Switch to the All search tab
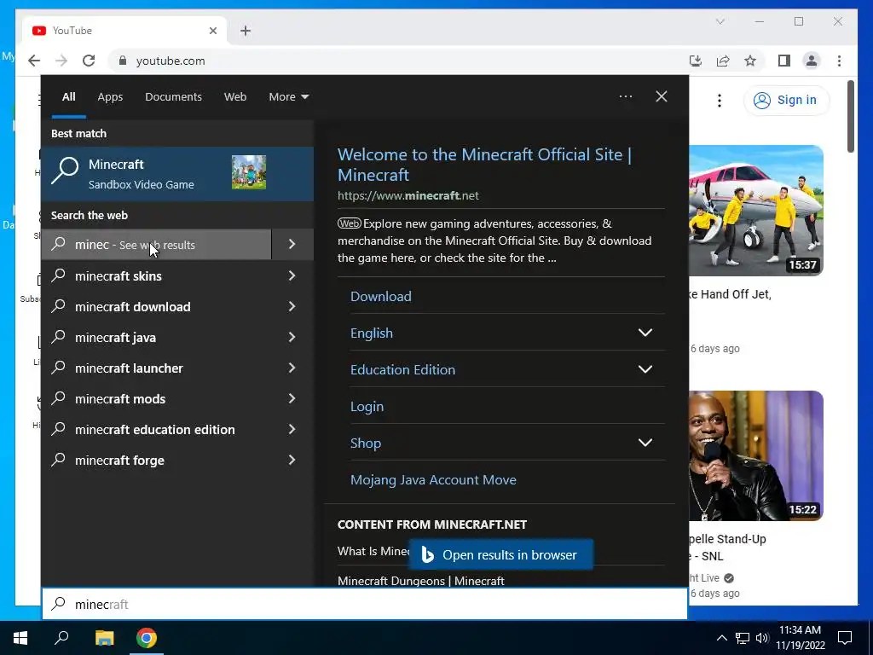Viewport: 873px width, 655px height. tap(68, 97)
